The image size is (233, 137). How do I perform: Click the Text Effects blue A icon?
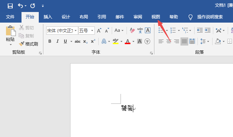pos(104,41)
